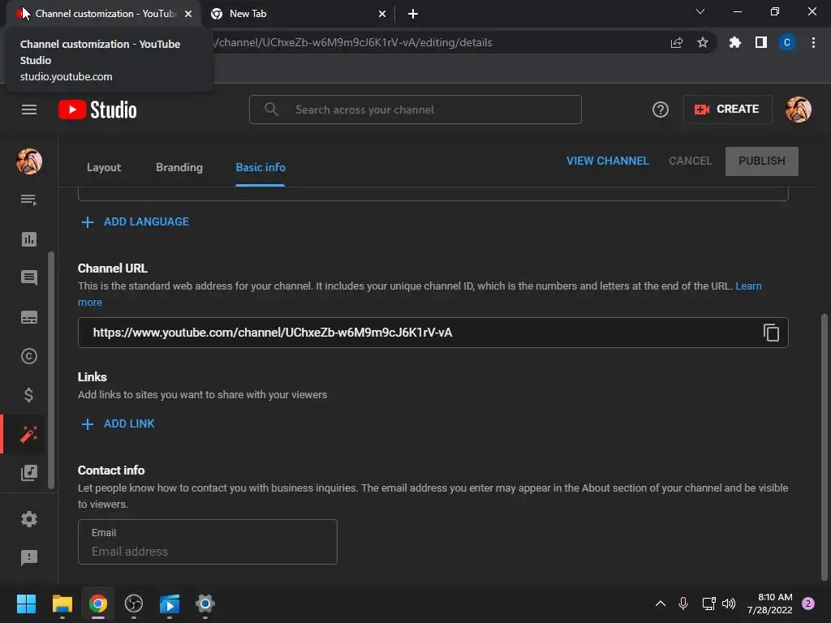This screenshot has height=623, width=831.
Task: Open the account avatar menu in header
Action: pos(799,110)
